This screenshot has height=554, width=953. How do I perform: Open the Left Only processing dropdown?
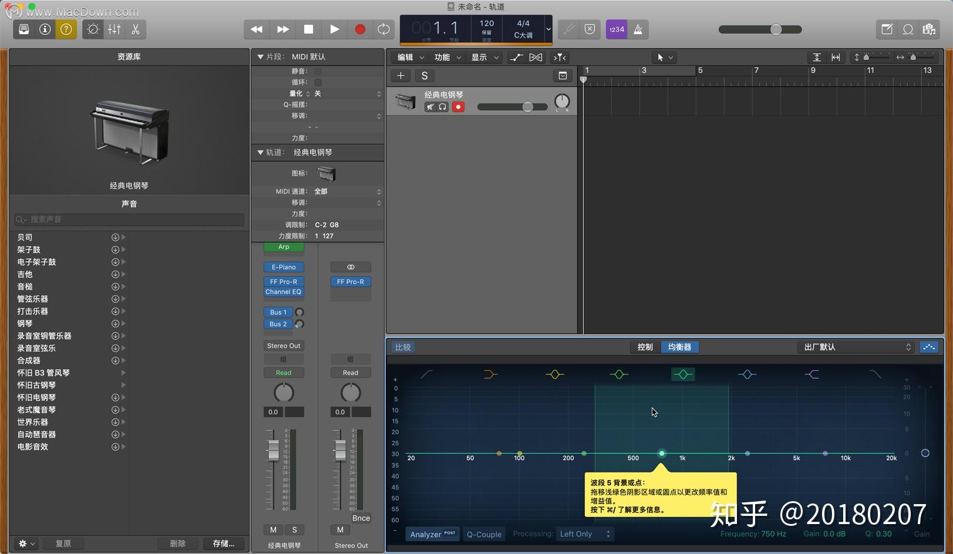584,534
